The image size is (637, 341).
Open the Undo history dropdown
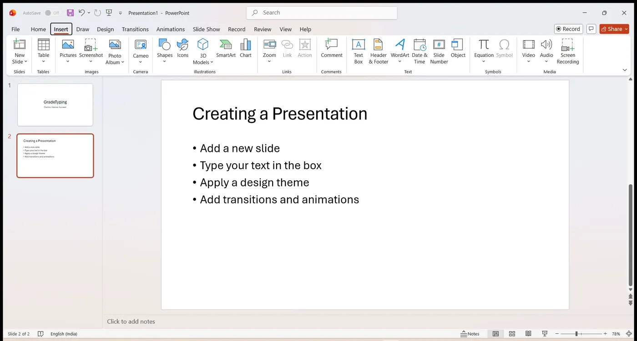89,13
